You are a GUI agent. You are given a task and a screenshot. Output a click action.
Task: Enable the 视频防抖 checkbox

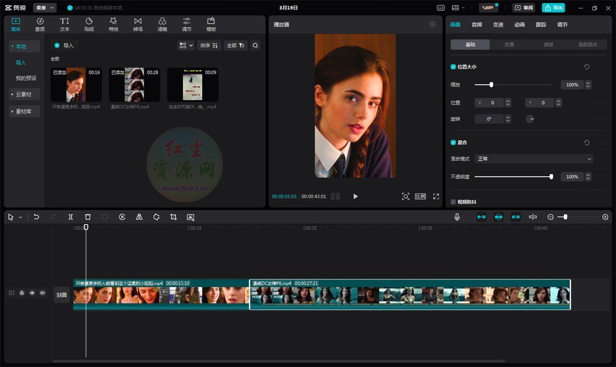pos(453,202)
